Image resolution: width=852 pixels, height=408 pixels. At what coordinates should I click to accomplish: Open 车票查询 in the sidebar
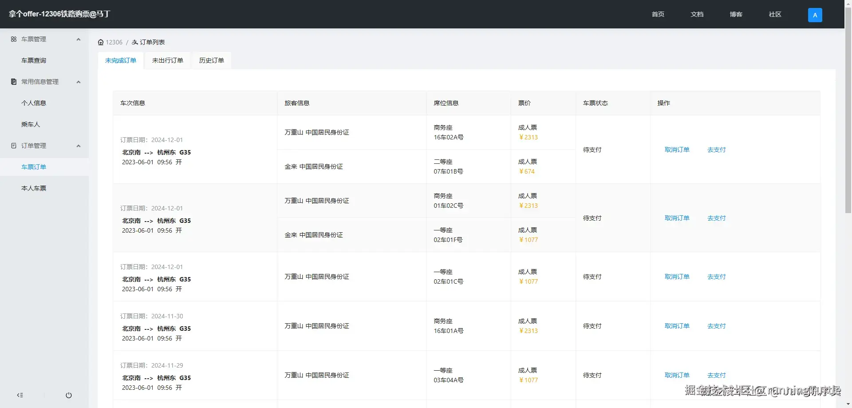(44, 60)
